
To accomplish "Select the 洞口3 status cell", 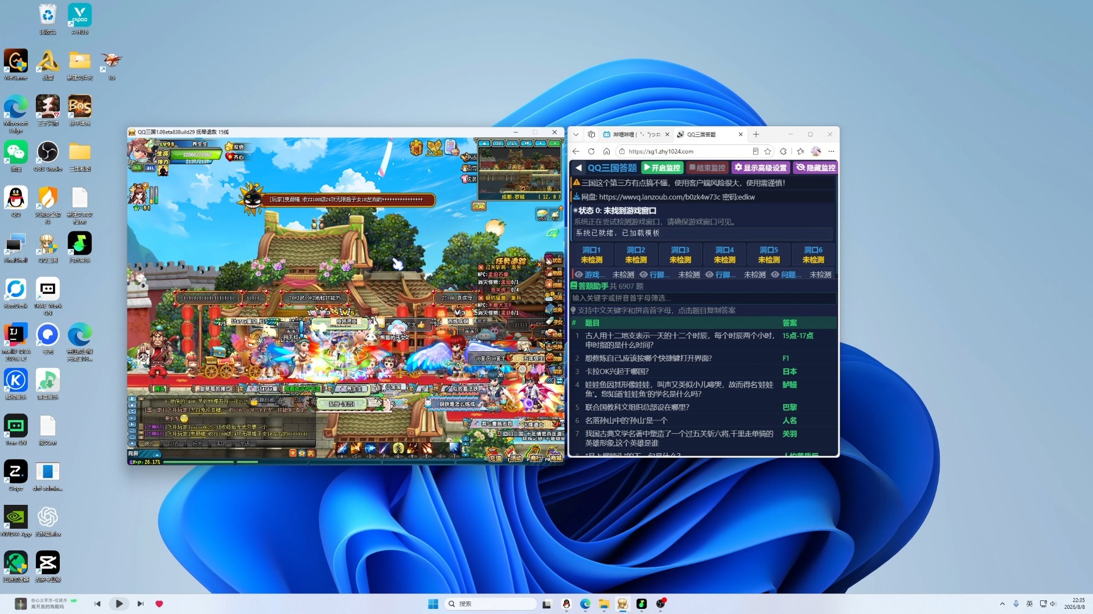I will pos(680,255).
